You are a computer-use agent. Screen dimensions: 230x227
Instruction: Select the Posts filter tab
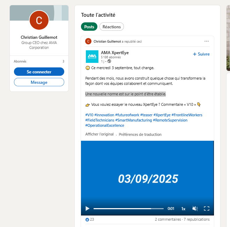pyautogui.click(x=89, y=27)
